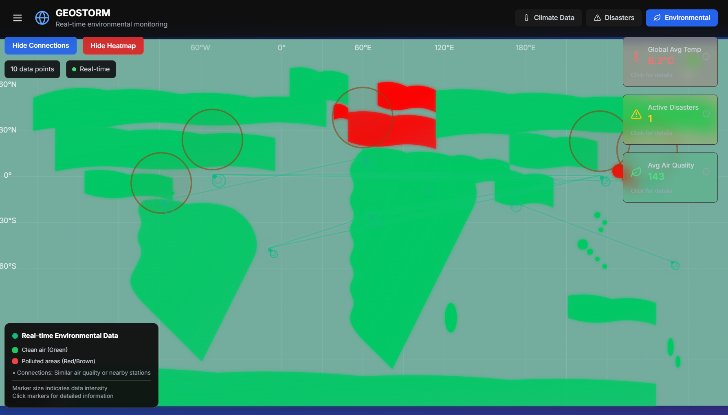The height and width of the screenshot is (415, 728).
Task: Click the 'Clean air (Green)' legend label
Action: pyautogui.click(x=45, y=350)
